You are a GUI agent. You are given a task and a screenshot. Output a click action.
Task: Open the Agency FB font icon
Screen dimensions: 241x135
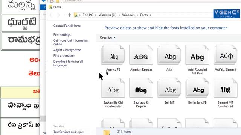(x=113, y=55)
